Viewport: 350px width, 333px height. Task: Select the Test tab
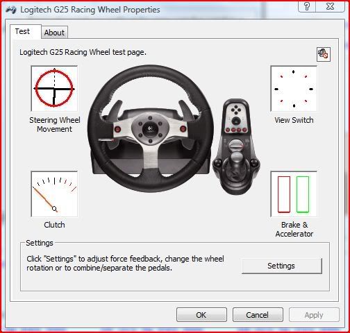coord(22,31)
